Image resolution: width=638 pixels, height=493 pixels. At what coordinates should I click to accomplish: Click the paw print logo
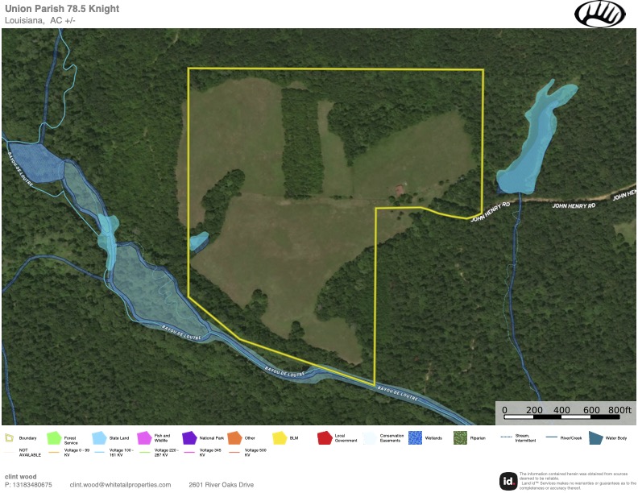(x=600, y=14)
